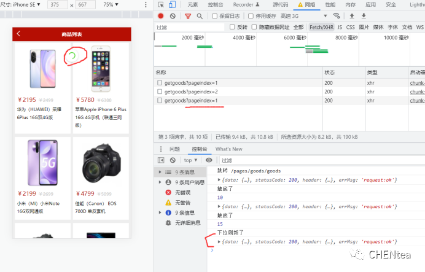Open the 75% zoom dropdown
The height and width of the screenshot is (272, 425).
(x=111, y=5)
